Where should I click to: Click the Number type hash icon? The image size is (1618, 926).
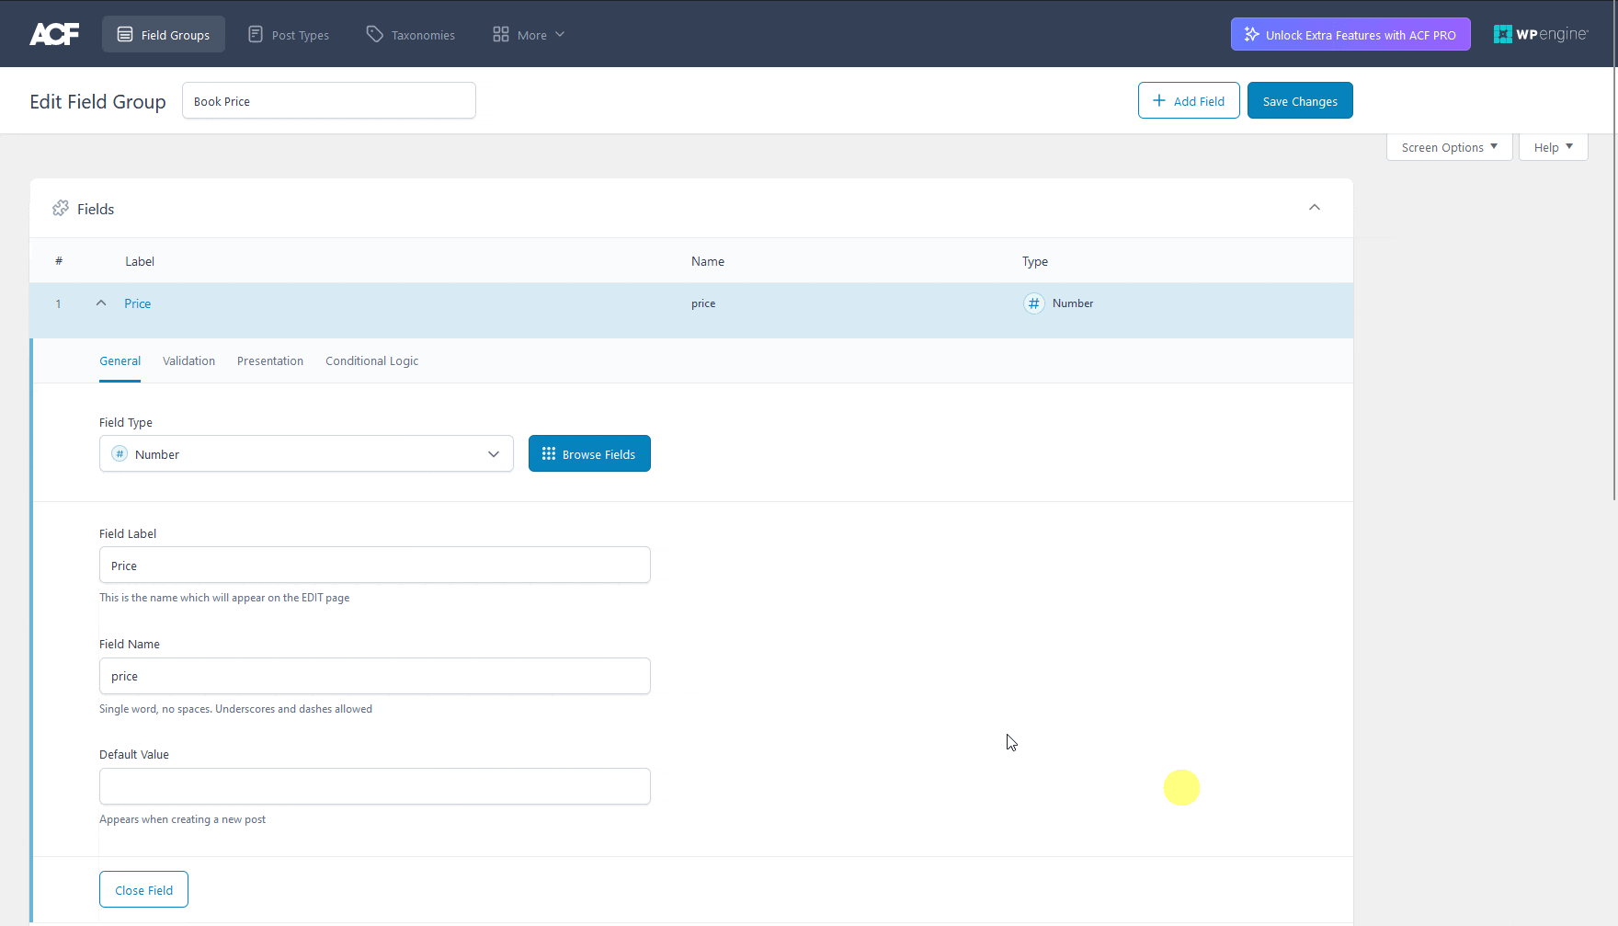click(x=1033, y=303)
